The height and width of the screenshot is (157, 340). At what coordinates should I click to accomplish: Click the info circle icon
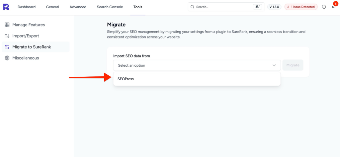pyautogui.click(x=324, y=7)
